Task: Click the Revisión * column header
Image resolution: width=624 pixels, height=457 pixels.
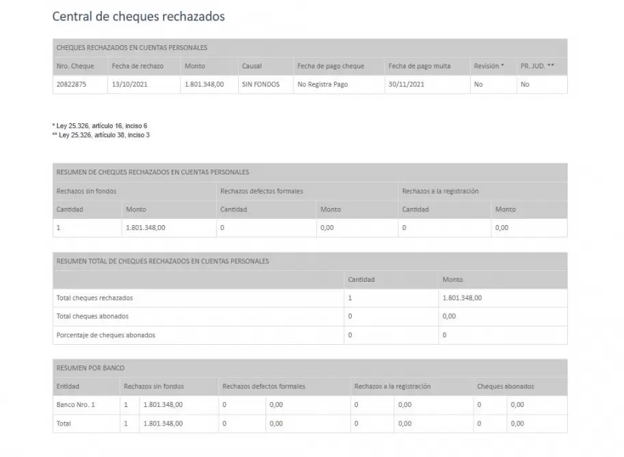Action: click(489, 66)
